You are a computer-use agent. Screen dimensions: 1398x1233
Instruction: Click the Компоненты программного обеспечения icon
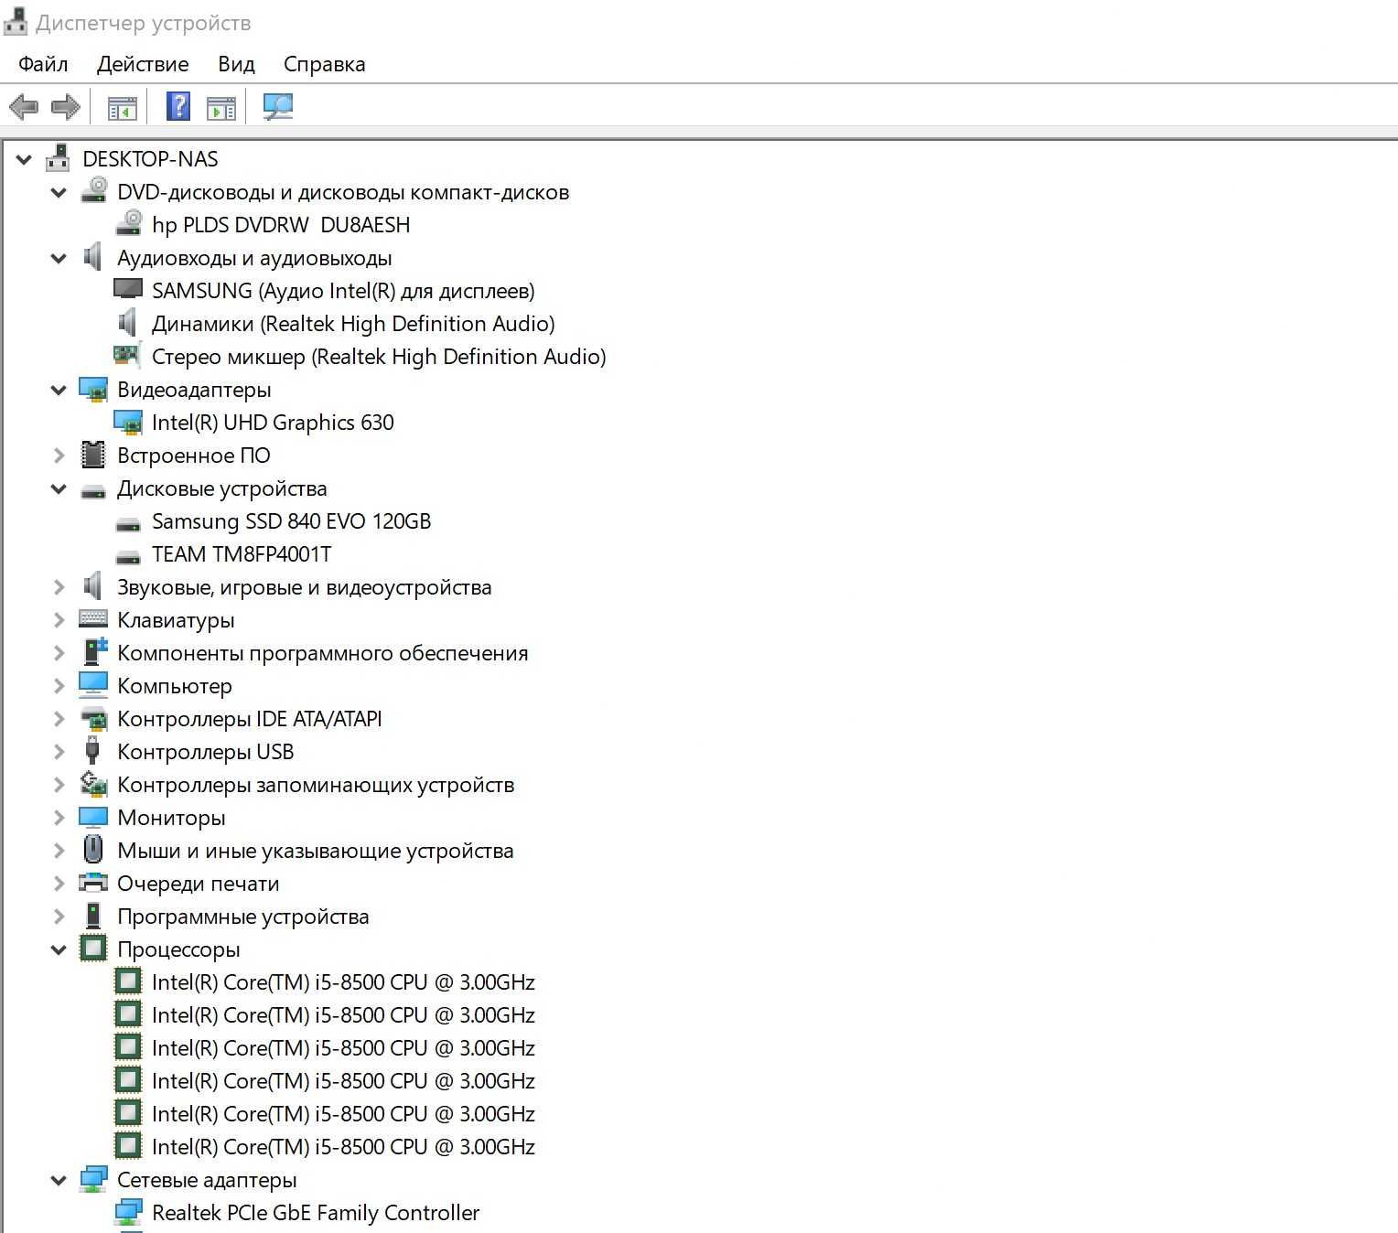pos(94,652)
